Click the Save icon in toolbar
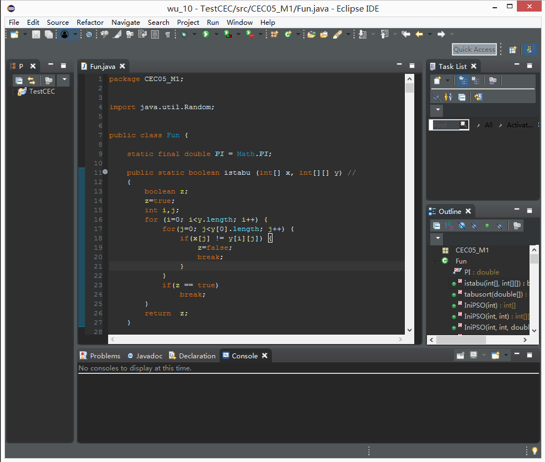This screenshot has height=462, width=545. tap(36, 34)
